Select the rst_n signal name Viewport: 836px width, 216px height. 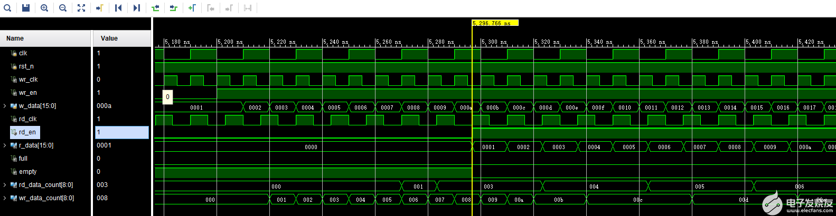point(26,66)
